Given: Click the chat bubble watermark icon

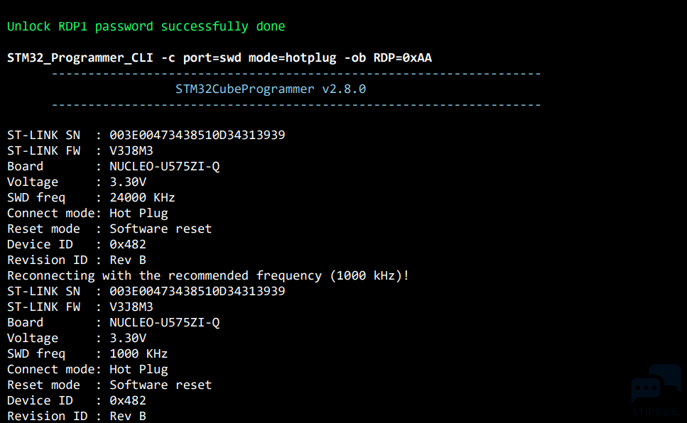Looking at the screenshot, I should click(656, 383).
